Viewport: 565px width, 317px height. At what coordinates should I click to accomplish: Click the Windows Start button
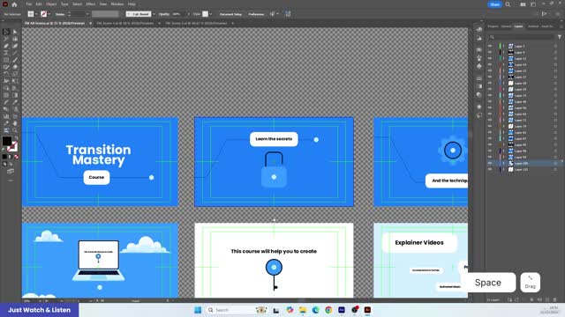click(x=198, y=310)
